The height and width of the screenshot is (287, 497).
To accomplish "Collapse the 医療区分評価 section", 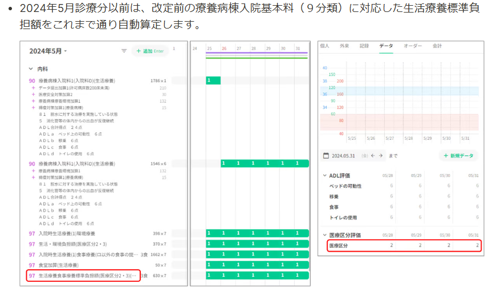I will click(324, 235).
